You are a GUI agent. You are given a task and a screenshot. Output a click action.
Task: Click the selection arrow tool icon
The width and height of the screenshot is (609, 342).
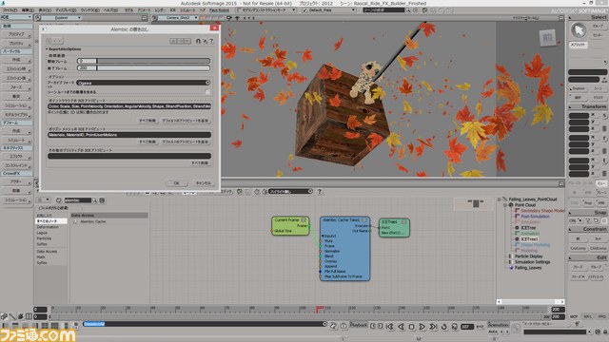click(x=579, y=30)
